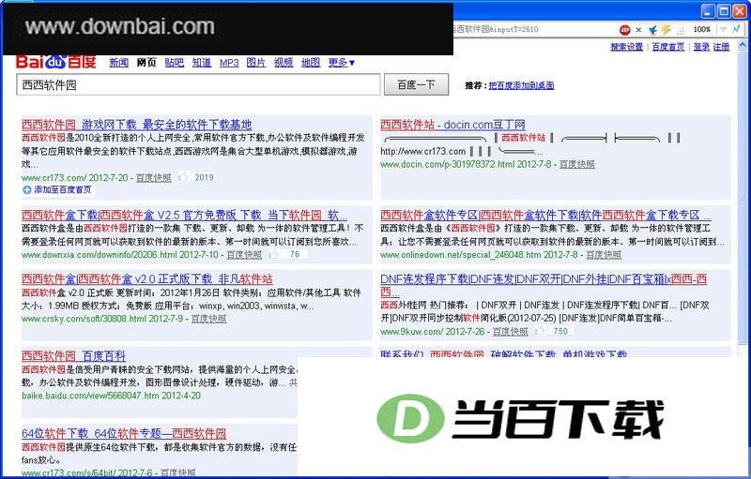Switch to the MP3 tab

click(229, 62)
